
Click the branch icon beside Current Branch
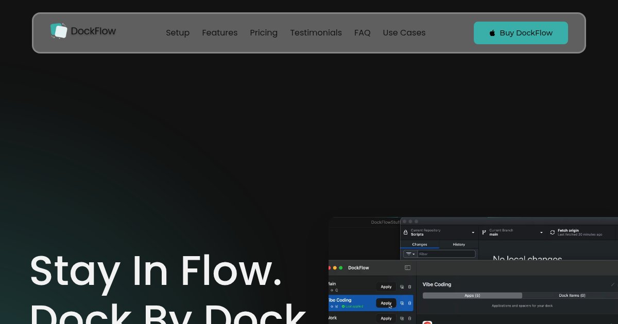coord(484,232)
